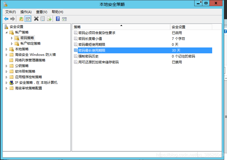The image size is (227, 160).
Task: Click the 0 天 value cell
Action: [x=175, y=45]
